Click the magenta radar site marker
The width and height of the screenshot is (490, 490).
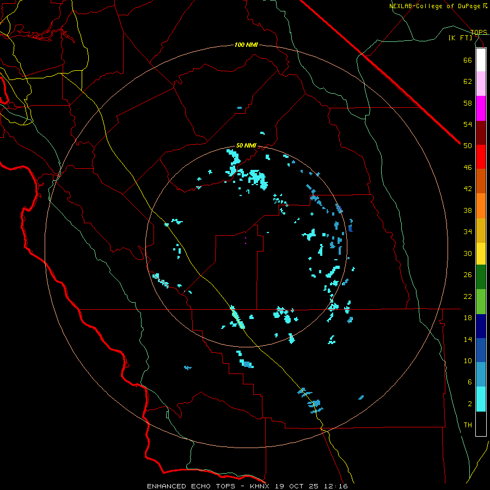(246, 240)
